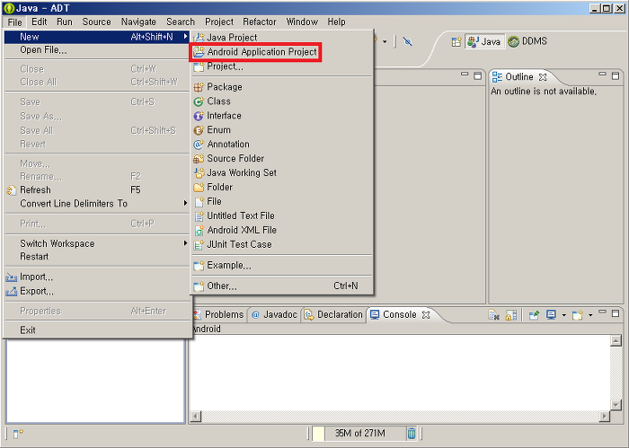Click the Open Perspective icon
The height and width of the screenshot is (448, 629).
[456, 41]
